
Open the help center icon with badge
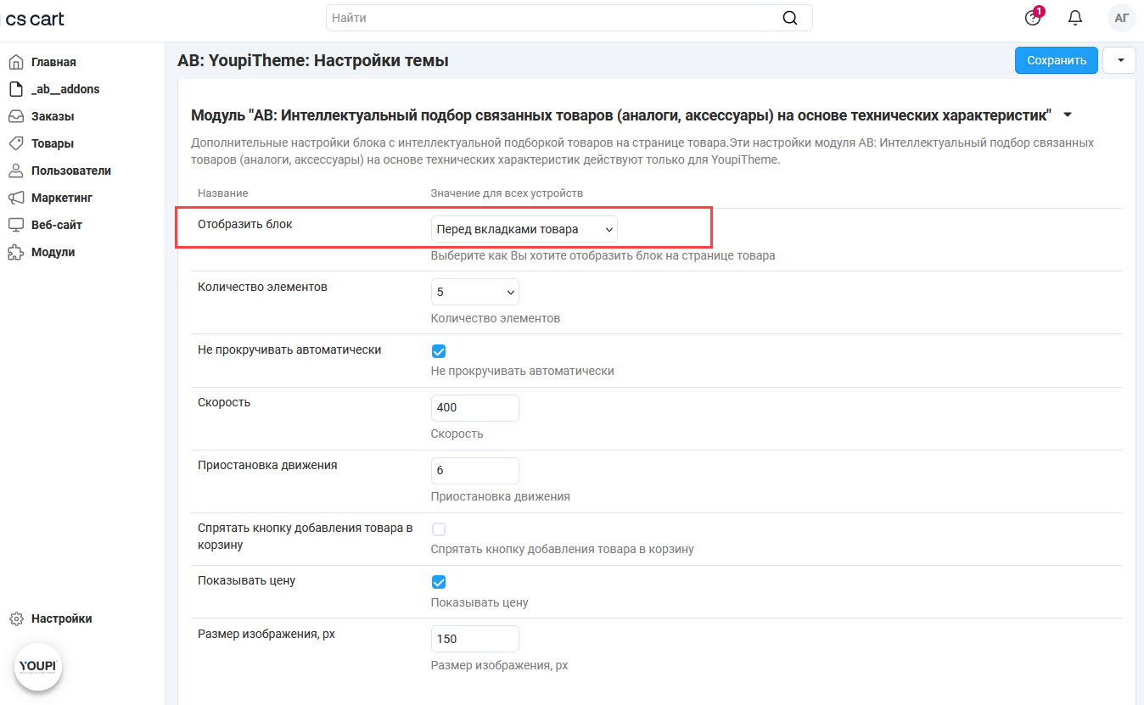[1033, 17]
